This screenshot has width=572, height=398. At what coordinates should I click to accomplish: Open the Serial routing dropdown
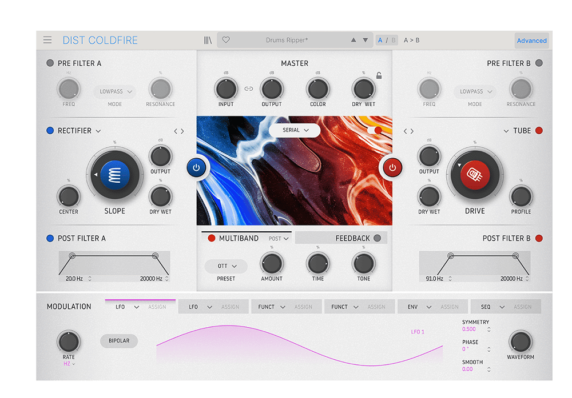tap(294, 130)
